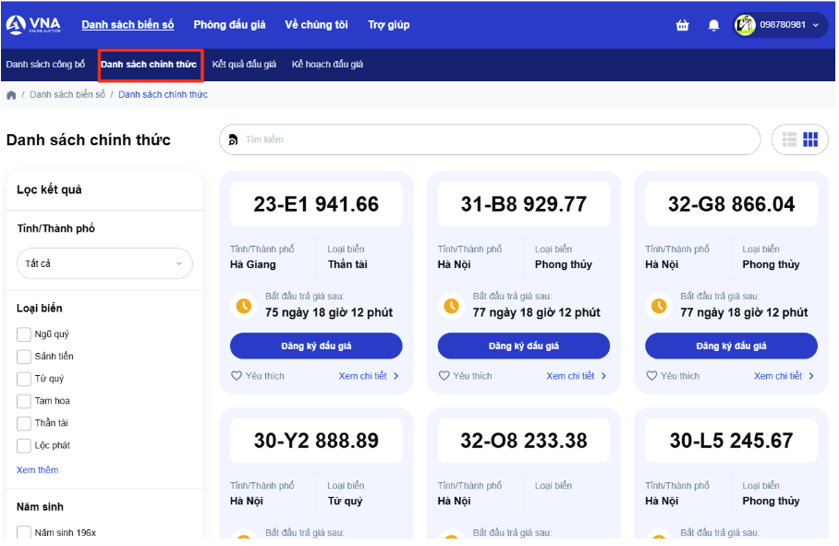
Task: Click Danh sách biển số breadcrumb link
Action: coord(67,94)
